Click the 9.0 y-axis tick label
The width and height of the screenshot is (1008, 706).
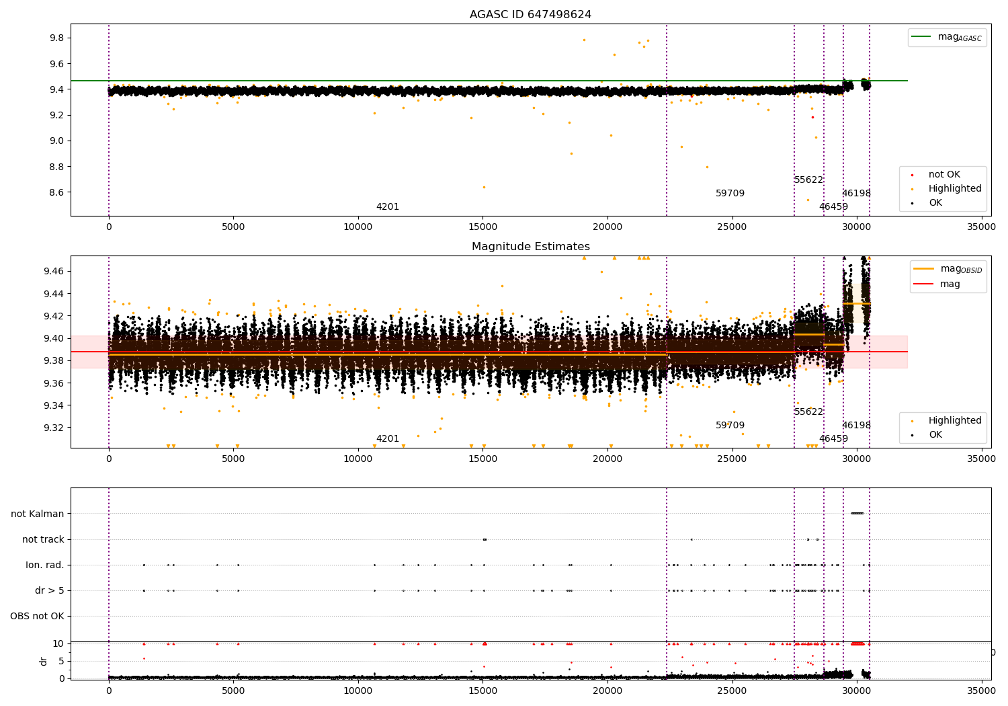(56, 141)
